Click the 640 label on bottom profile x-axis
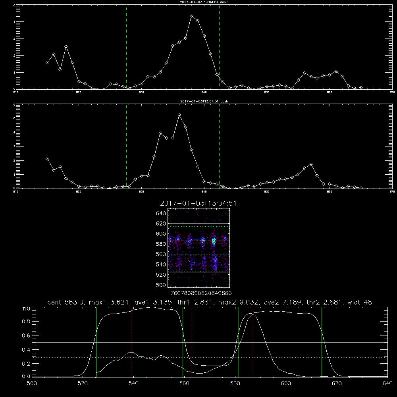 [387, 384]
